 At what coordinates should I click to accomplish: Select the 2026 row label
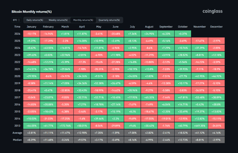coord(17,34)
